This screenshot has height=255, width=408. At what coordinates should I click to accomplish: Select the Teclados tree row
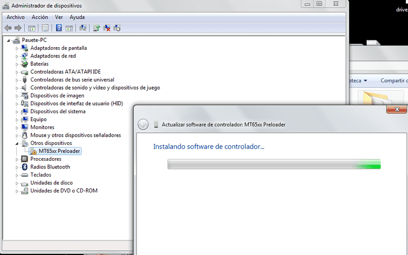41,175
